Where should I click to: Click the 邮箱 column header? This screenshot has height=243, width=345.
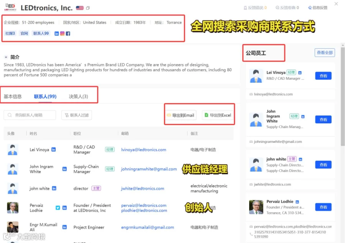click(x=125, y=133)
